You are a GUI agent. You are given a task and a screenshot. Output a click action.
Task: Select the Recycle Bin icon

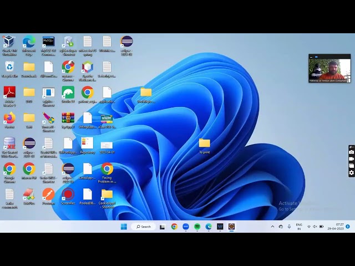[9, 67]
